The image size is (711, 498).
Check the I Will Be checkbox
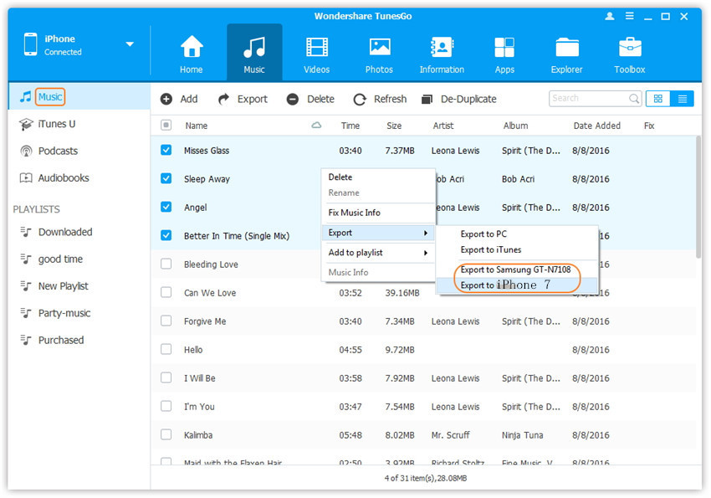[166, 377]
